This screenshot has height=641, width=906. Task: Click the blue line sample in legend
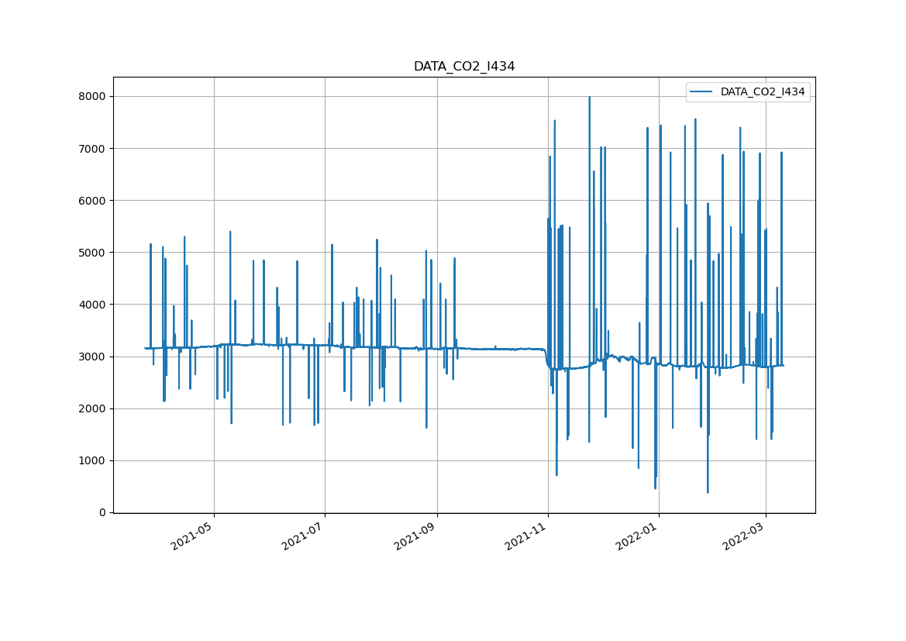[702, 91]
